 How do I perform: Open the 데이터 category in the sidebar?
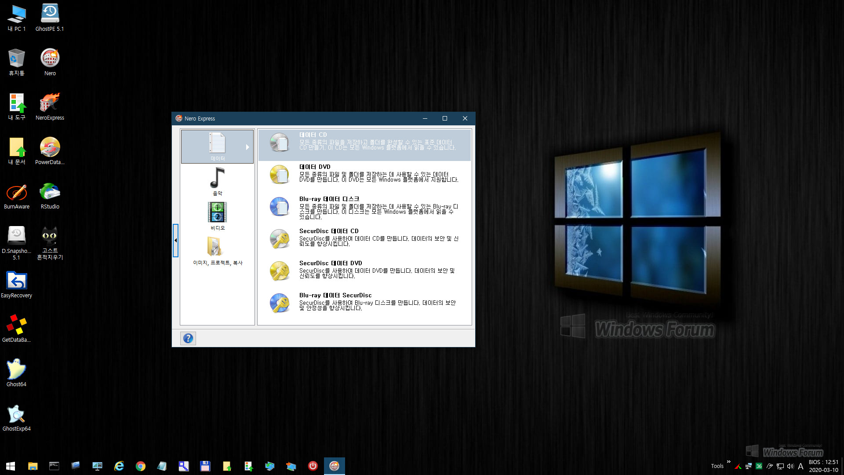(217, 146)
